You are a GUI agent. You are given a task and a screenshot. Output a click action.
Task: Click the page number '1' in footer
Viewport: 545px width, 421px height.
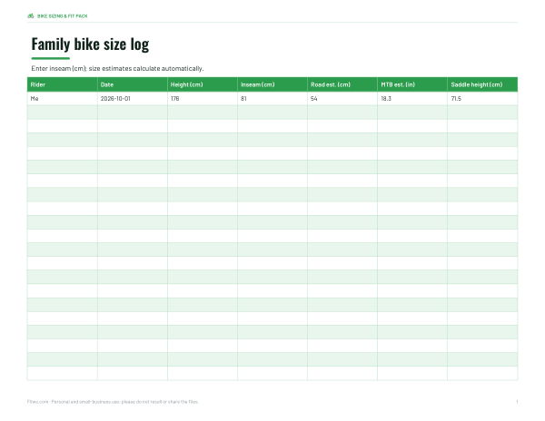517,402
